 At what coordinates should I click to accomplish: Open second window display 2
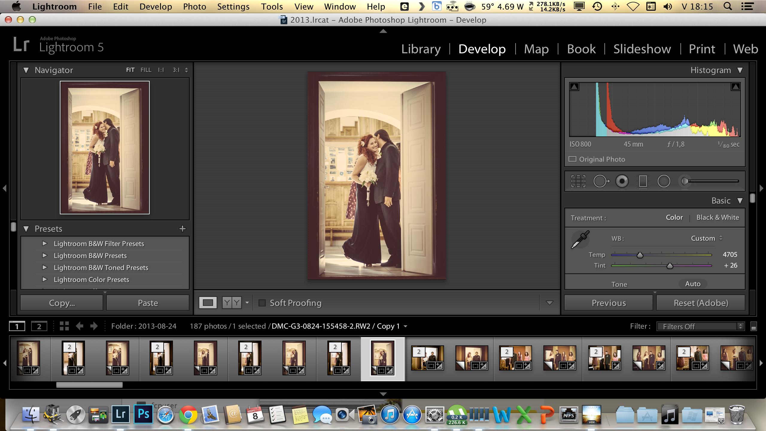point(39,326)
